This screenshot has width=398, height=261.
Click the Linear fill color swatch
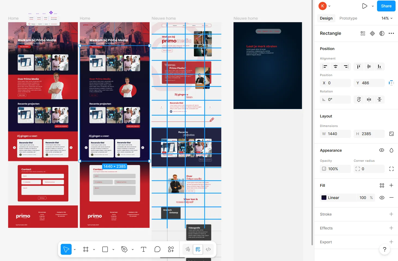coord(324,198)
